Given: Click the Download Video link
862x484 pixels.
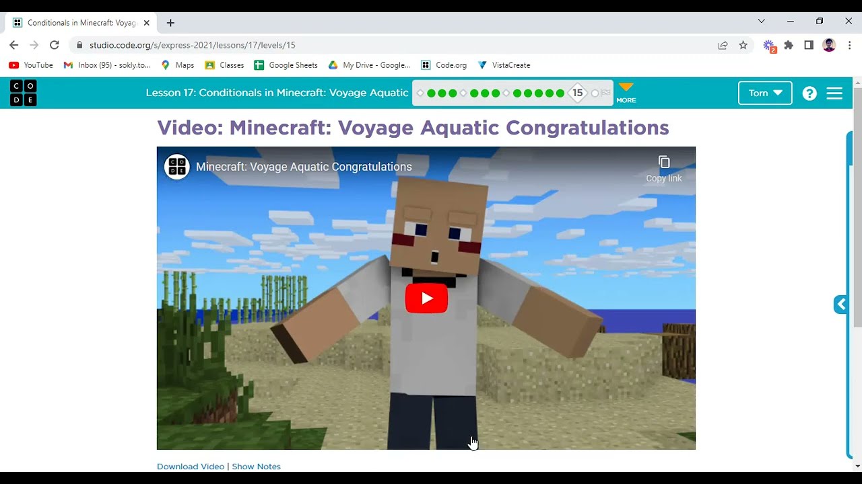Looking at the screenshot, I should pyautogui.click(x=191, y=467).
